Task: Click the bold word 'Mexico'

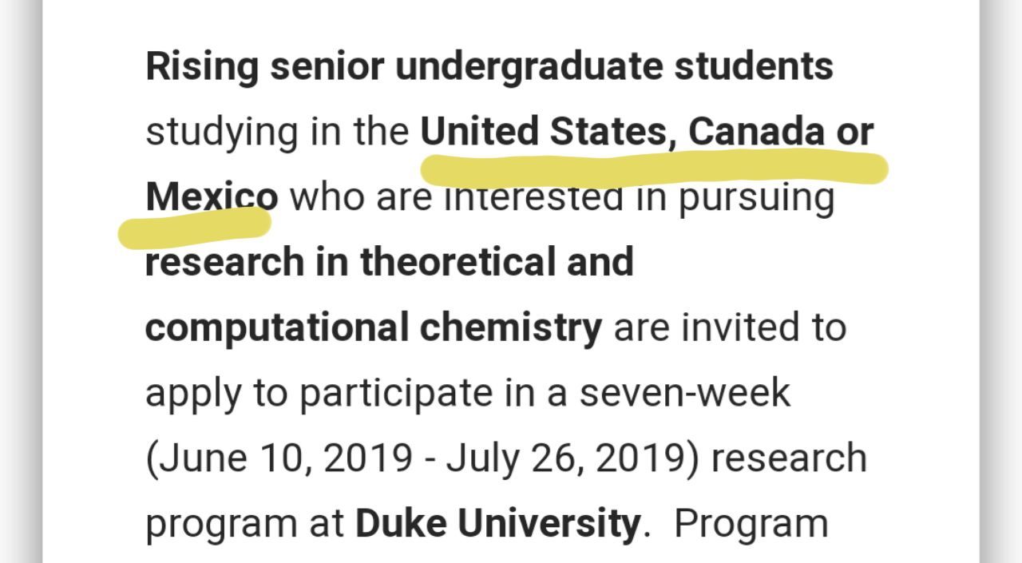Action: coord(212,196)
